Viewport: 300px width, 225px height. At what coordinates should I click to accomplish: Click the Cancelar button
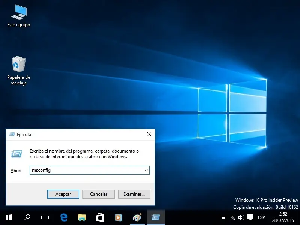(99, 194)
